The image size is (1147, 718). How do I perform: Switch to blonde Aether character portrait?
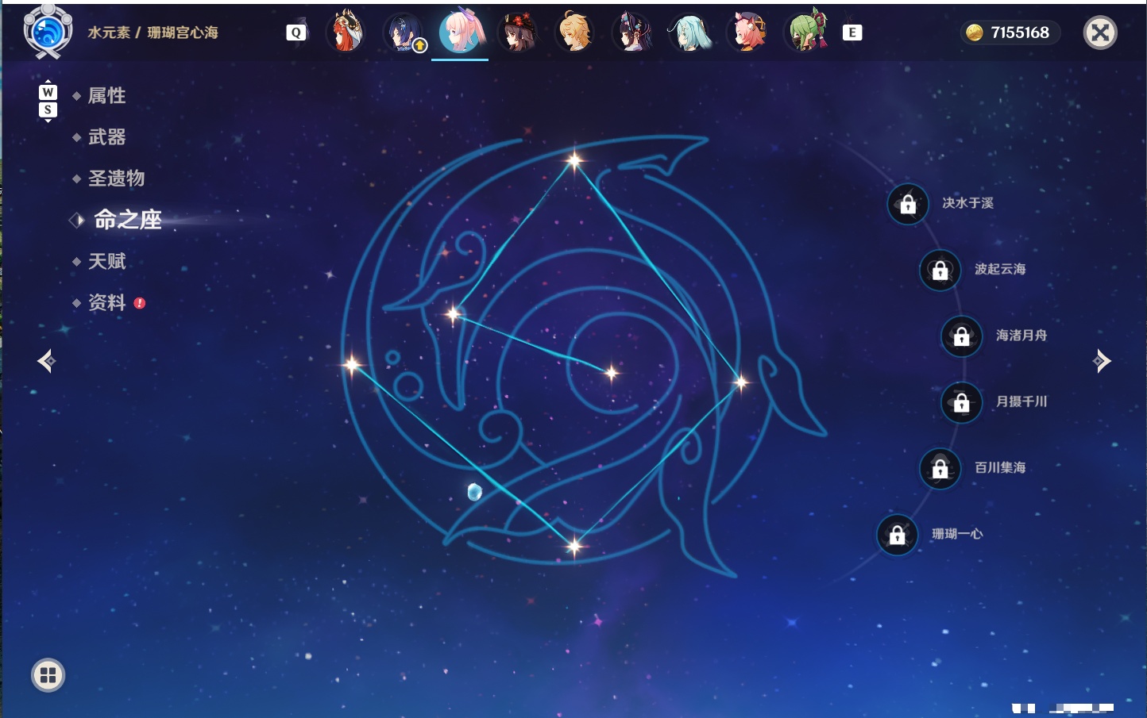point(574,32)
